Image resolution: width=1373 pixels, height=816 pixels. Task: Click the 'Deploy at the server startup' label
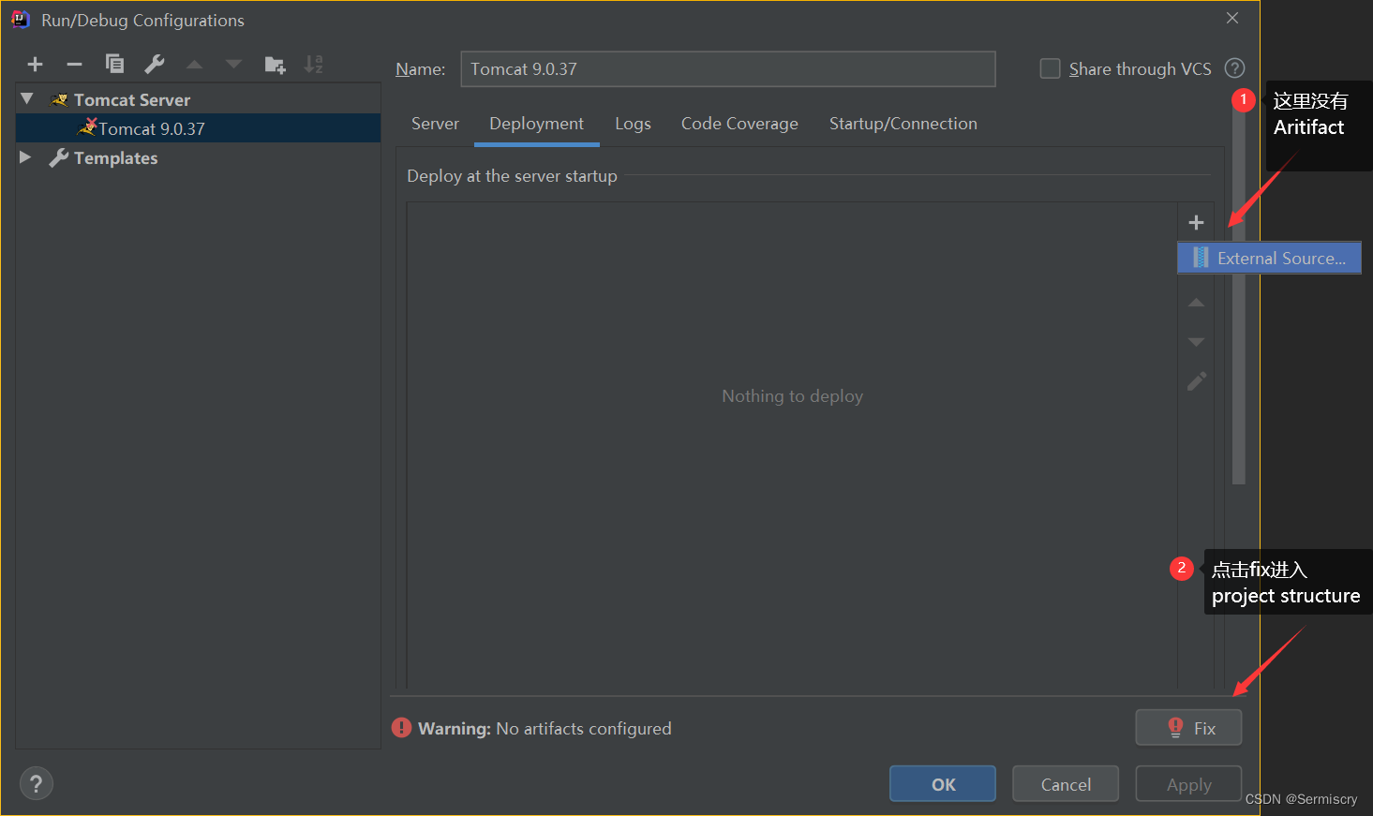(x=512, y=176)
